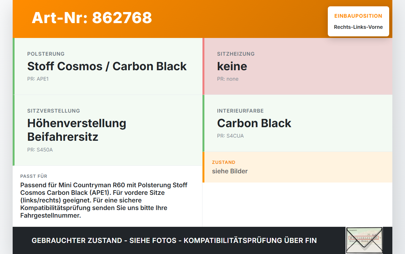The image size is (405, 254).
Task: Click the Gebrauchter Zustand footer banner text
Action: click(x=174, y=240)
